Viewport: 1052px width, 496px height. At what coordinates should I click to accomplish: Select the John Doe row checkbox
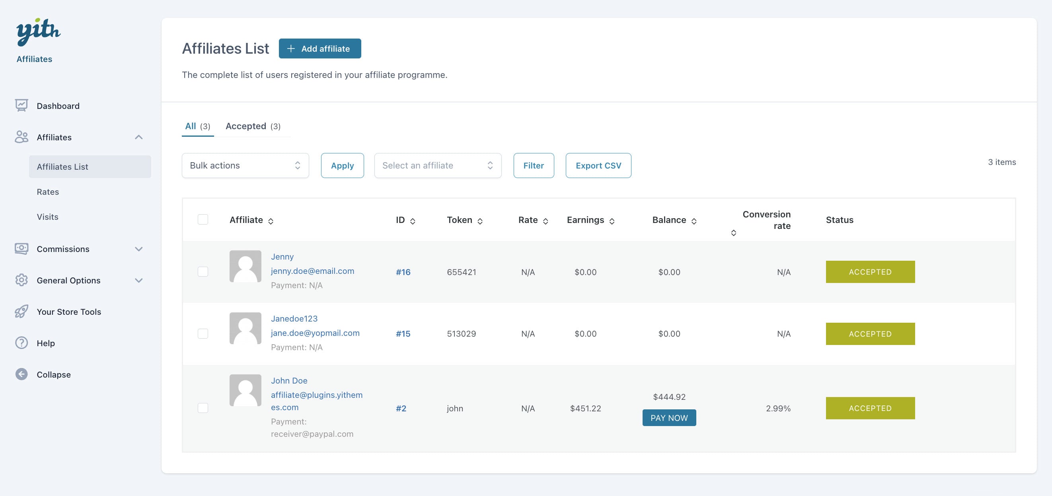(x=203, y=408)
